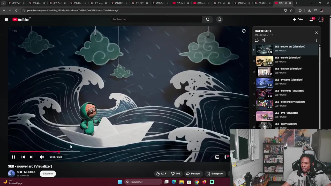This screenshot has width=331, height=186.
Task: Switch to the (3) SIRÈN X tab
Action: (x=263, y=3)
